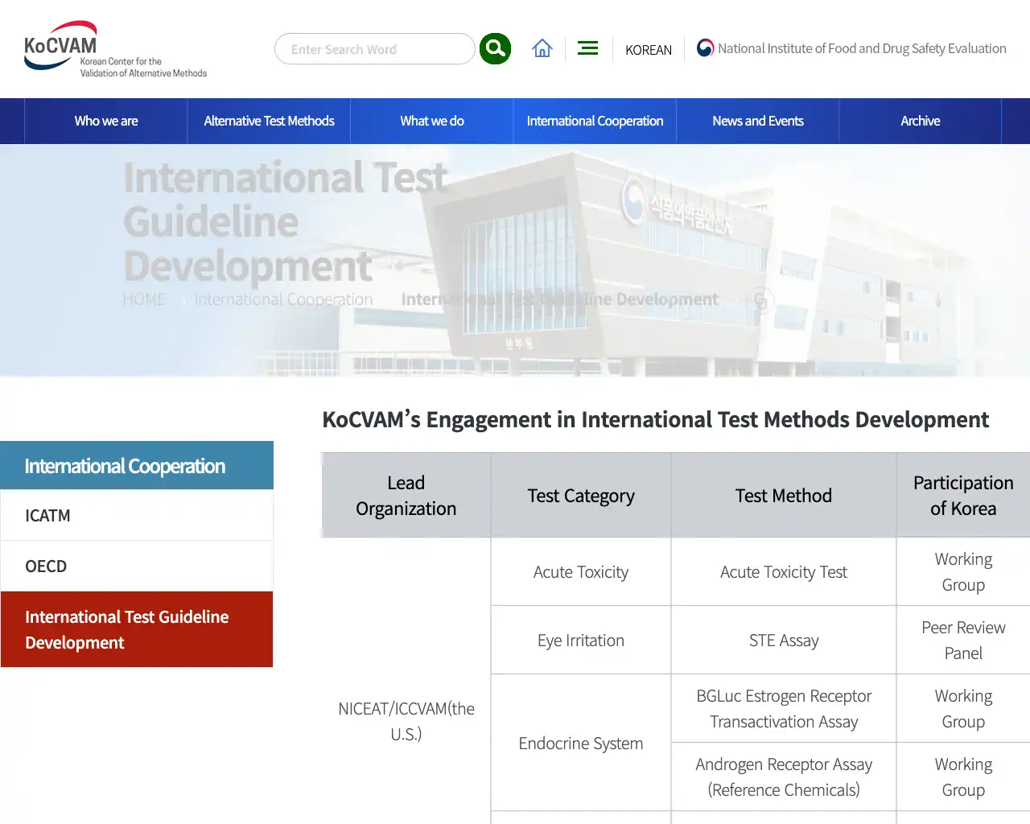Go to home via house icon

542,48
